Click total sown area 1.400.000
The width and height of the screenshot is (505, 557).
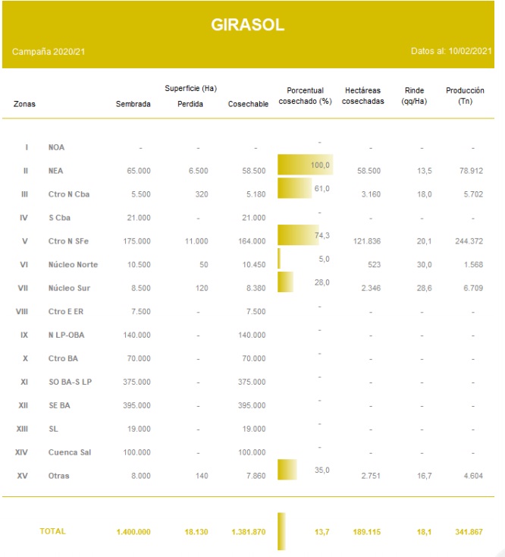coord(133,532)
